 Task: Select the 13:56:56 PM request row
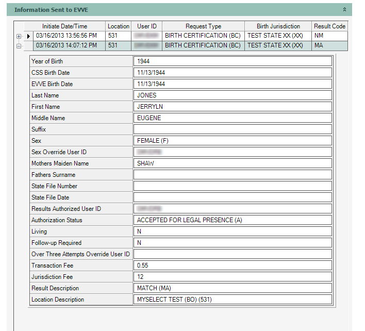(68, 36)
